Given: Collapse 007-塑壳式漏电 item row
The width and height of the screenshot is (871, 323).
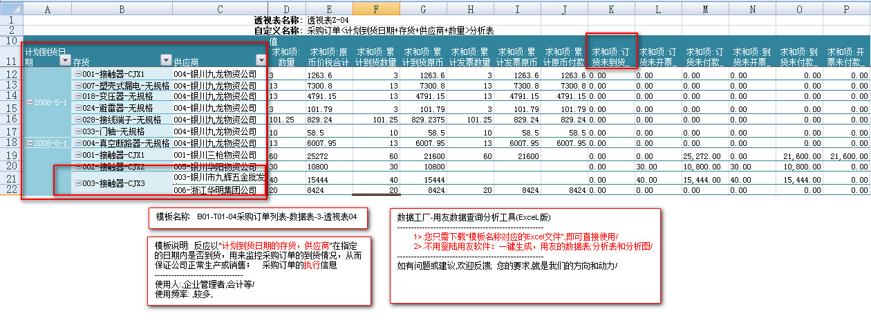Looking at the screenshot, I should tap(78, 86).
